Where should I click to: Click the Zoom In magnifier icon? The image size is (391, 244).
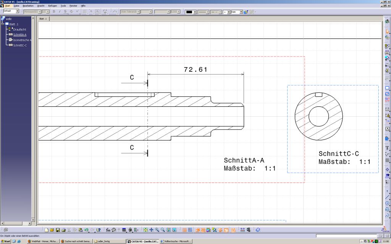[157, 230]
